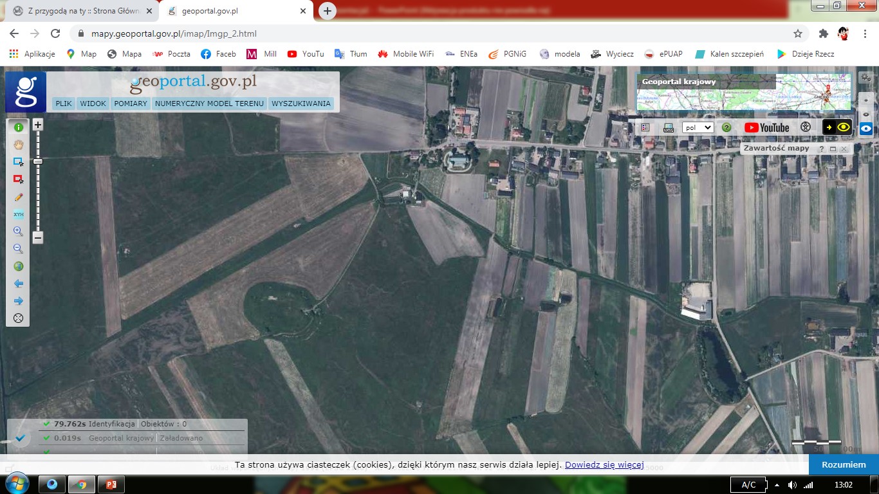Viewport: 879px width, 494px height.
Task: Open the NUMERYCZNY MODEL TERENU menu
Action: pyautogui.click(x=210, y=104)
